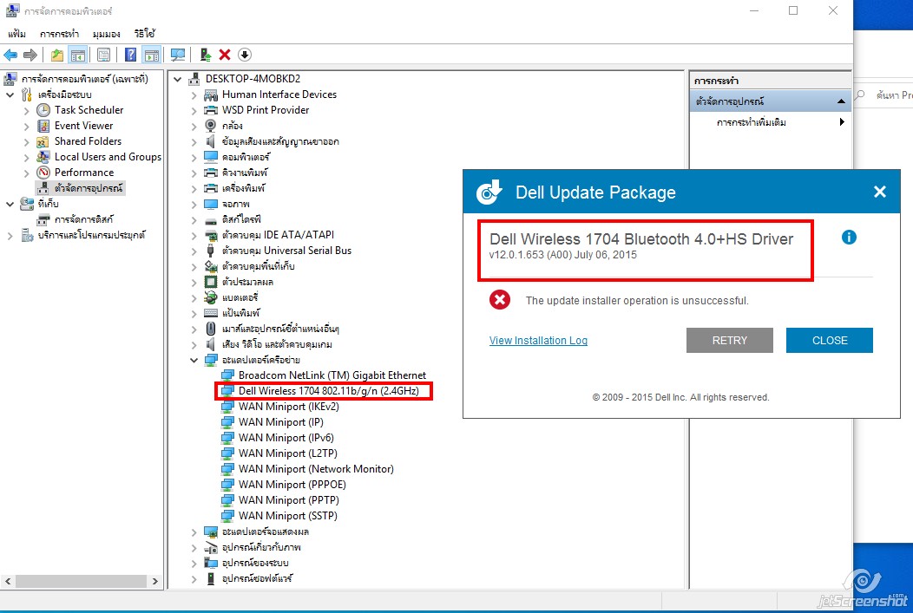Click the จอภาพ monitor category icon
913x613 pixels.
(x=211, y=204)
